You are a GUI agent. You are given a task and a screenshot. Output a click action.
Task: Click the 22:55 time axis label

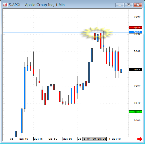click(68, 139)
